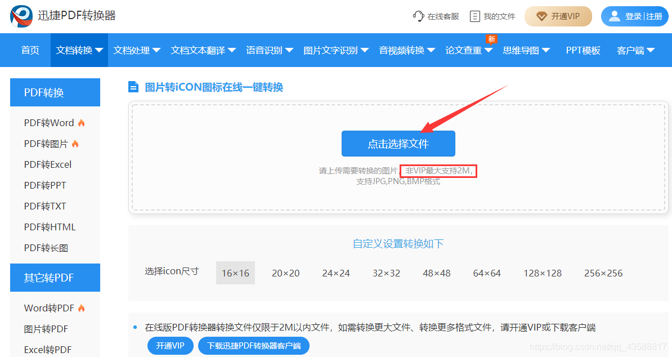This screenshot has height=357, width=672.
Task: Click the blue 开通VIP button below the notice
Action: [x=170, y=346]
